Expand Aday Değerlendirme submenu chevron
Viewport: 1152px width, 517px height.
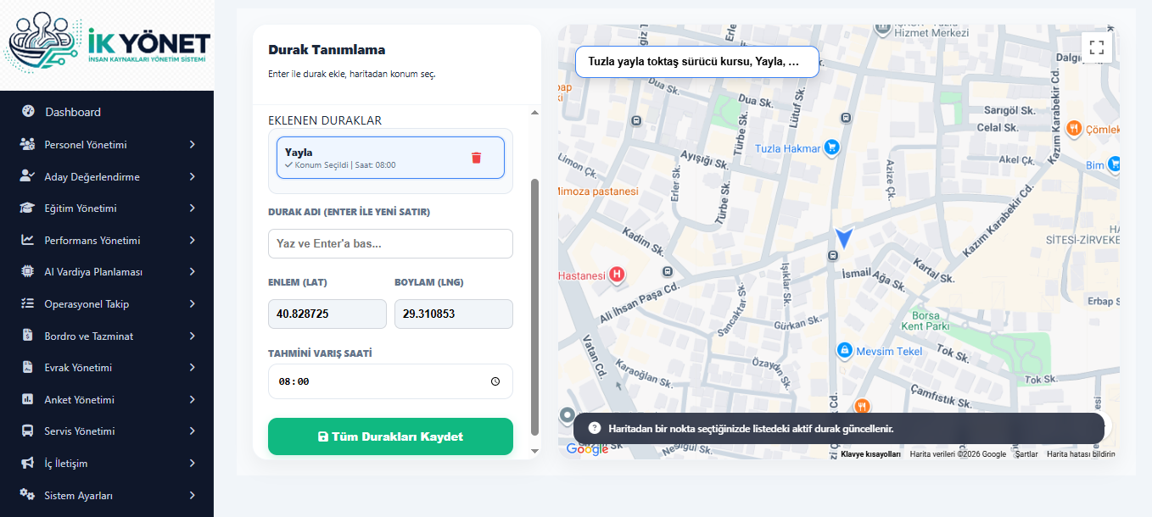(193, 176)
